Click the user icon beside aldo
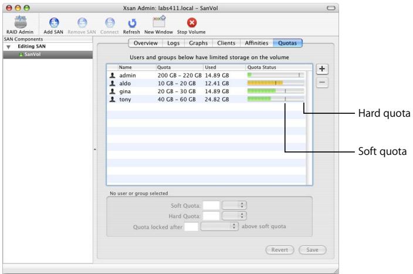This screenshot has height=274, width=413. coord(113,83)
